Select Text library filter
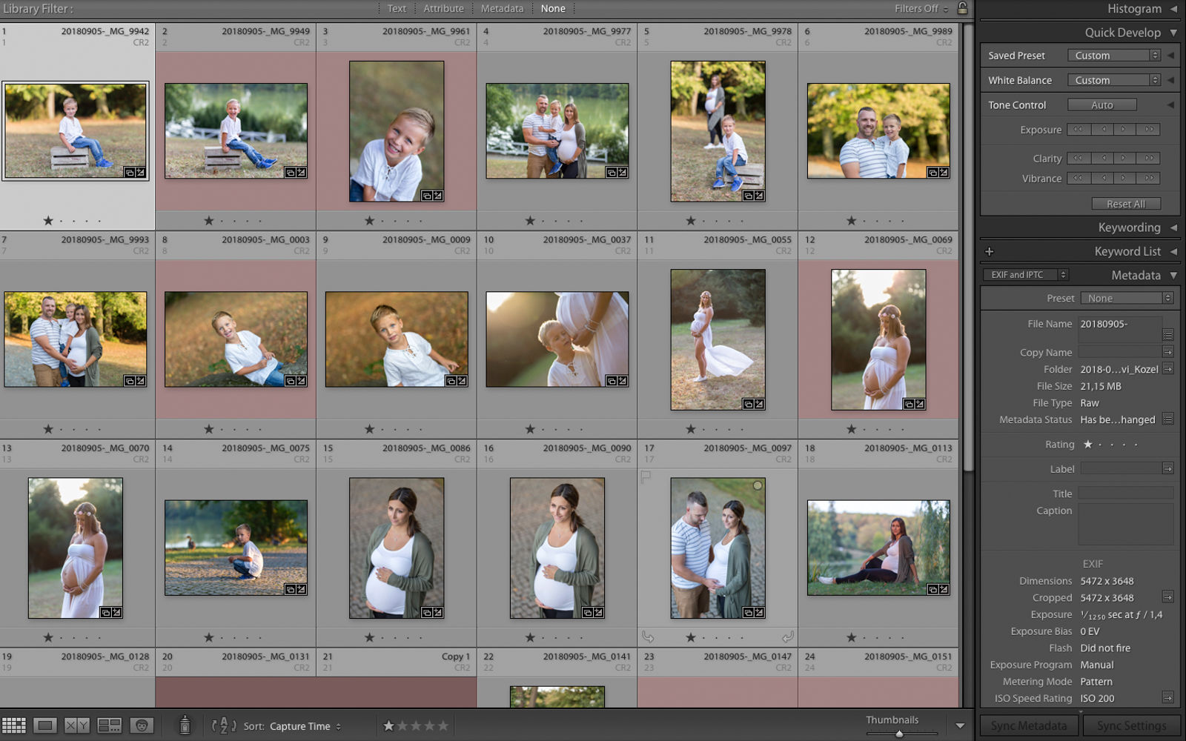The image size is (1186, 741). tap(397, 8)
